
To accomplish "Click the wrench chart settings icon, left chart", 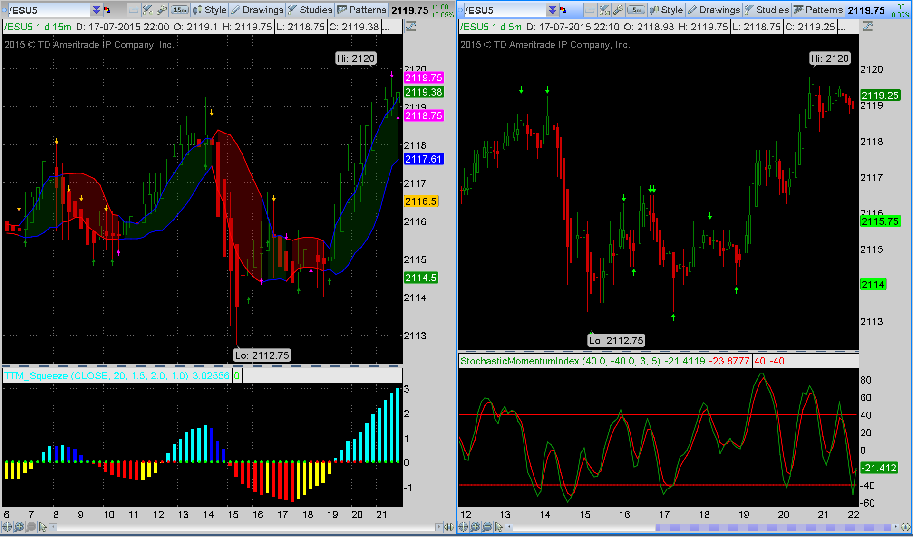I will 162,10.
